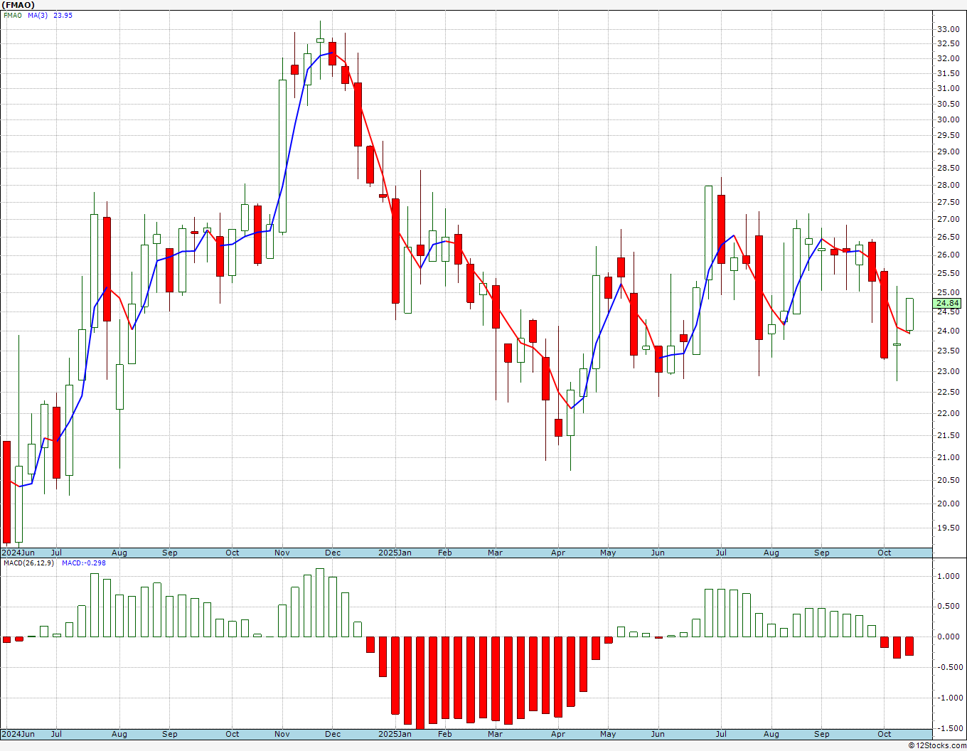The width and height of the screenshot is (967, 751).
Task: Pick "2025Jan" on the price chart's time axis
Action: (395, 553)
